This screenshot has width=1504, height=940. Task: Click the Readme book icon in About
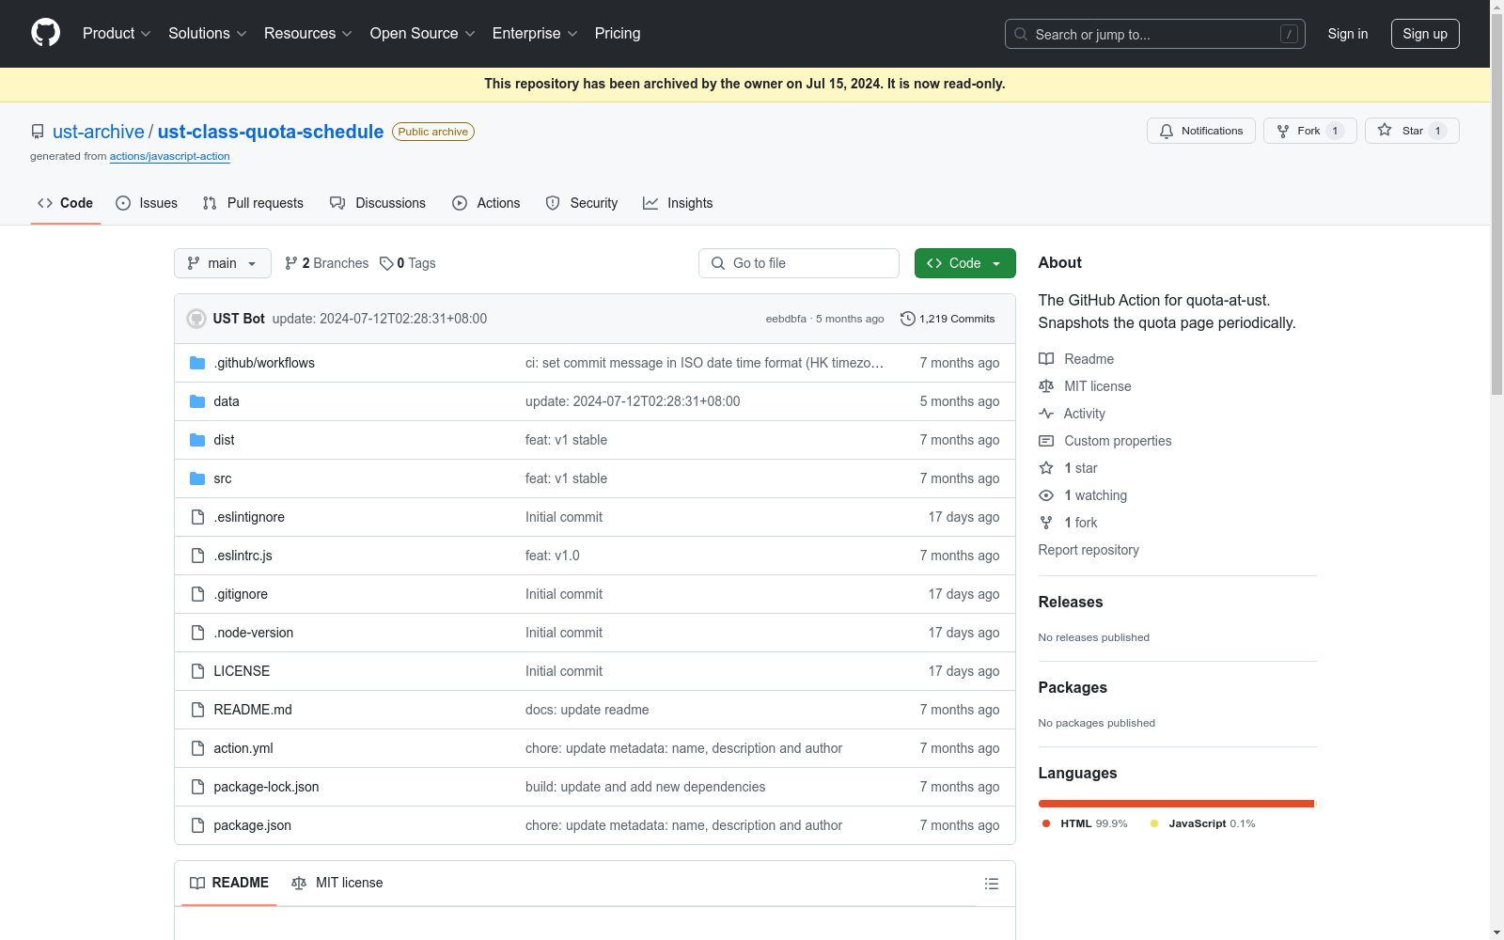coord(1046,359)
